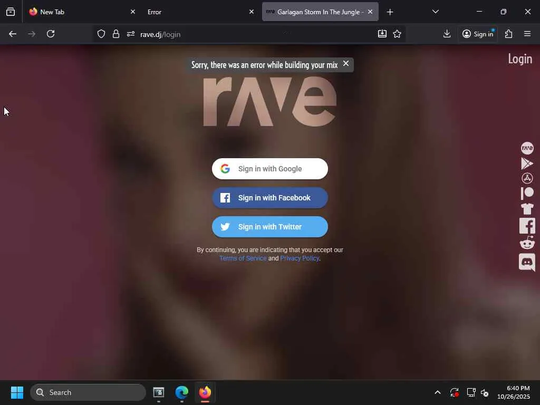This screenshot has height=405, width=540.
Task: Open the network display tray icon
Action: [471, 392]
